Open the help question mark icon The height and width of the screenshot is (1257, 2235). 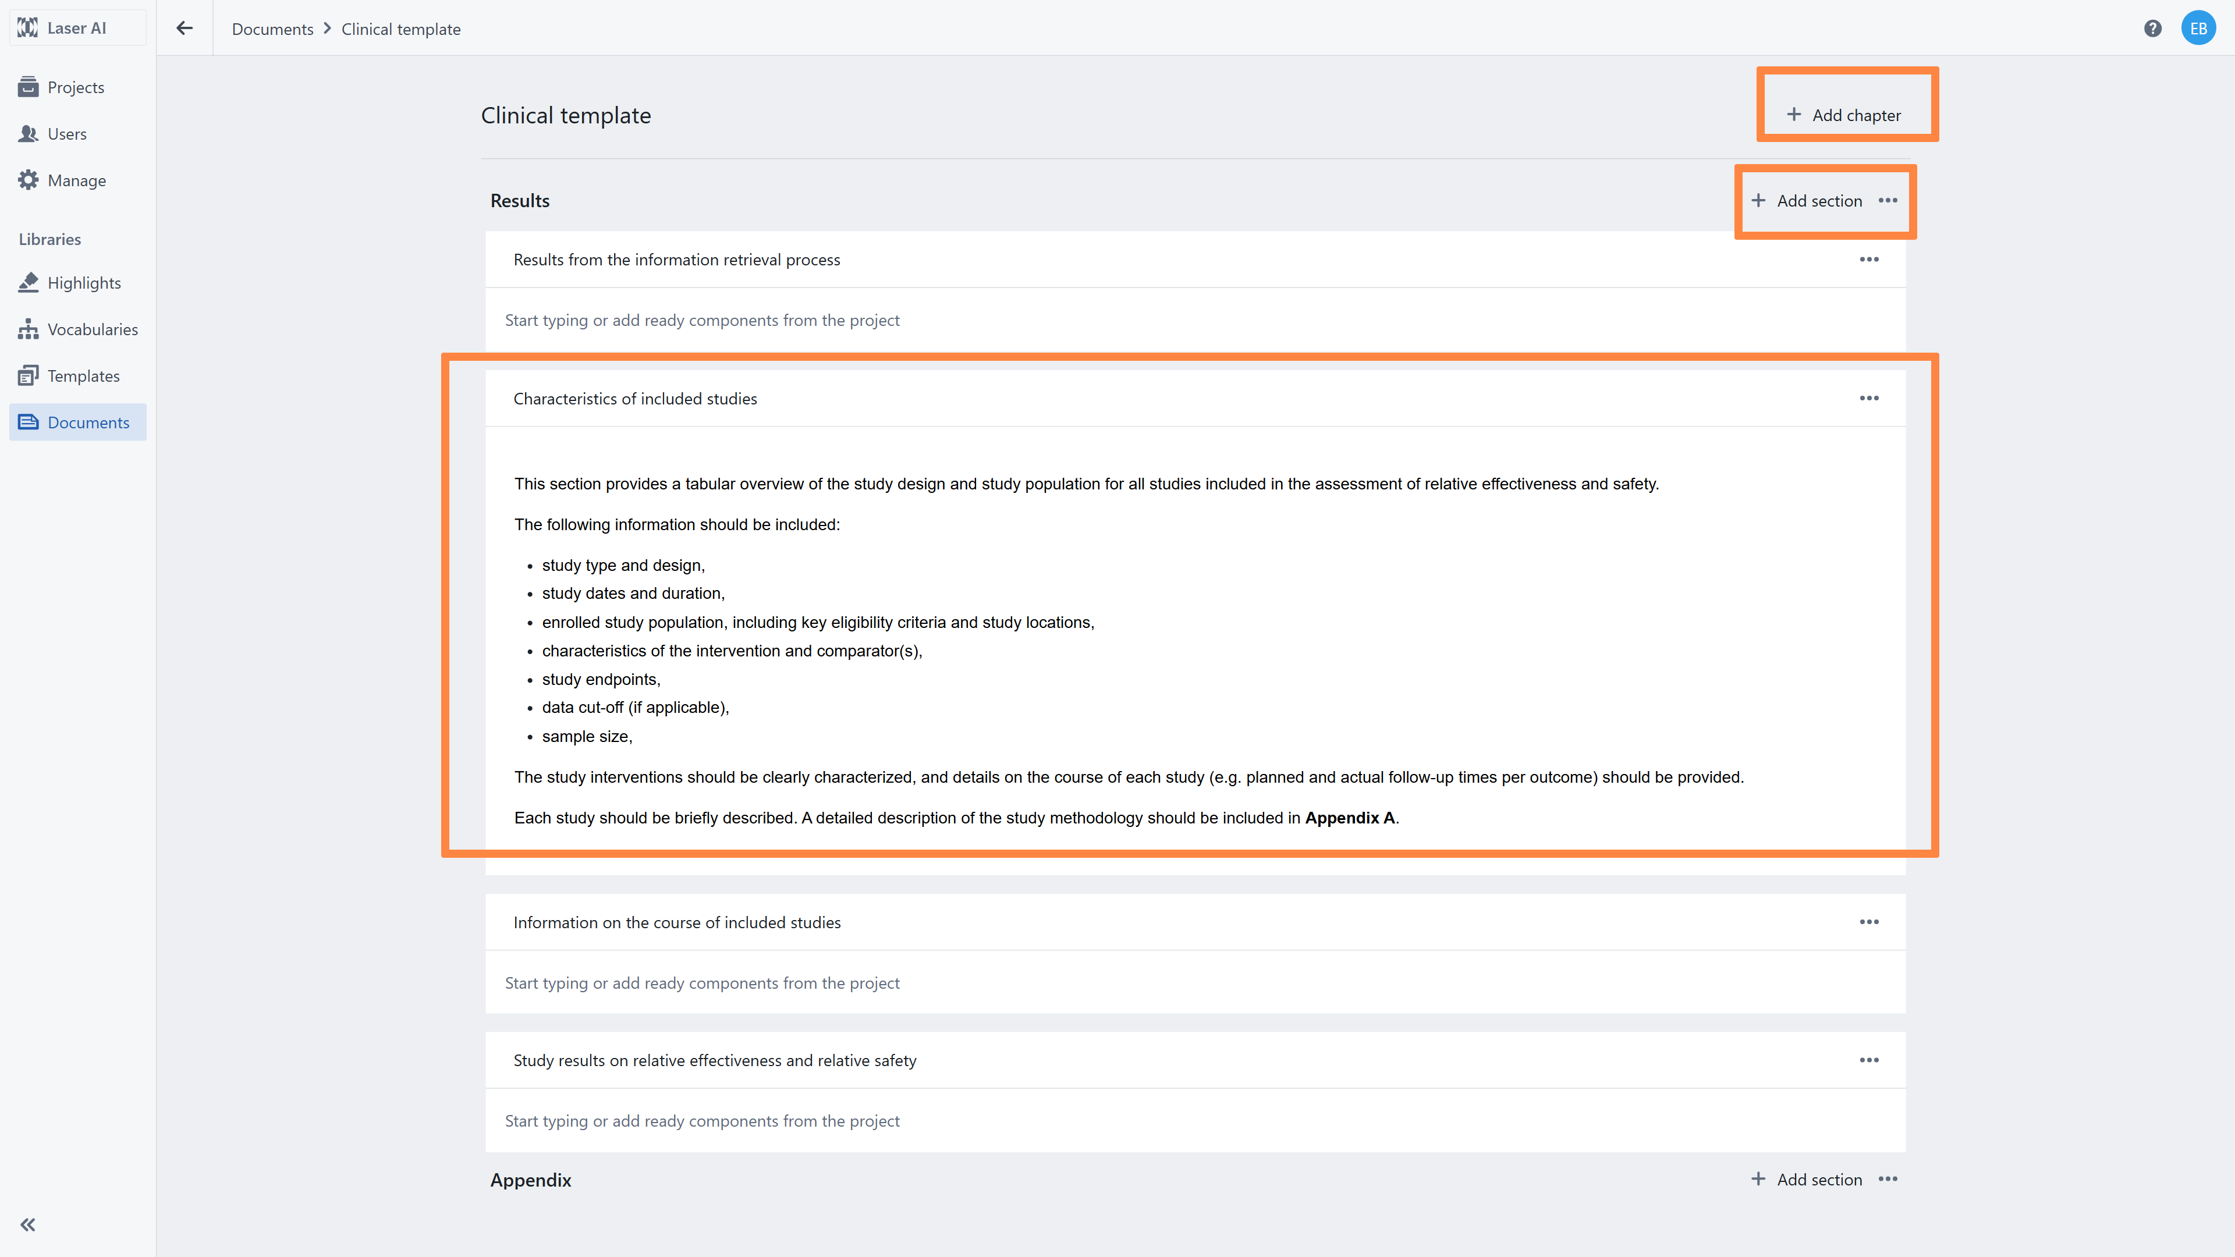(2152, 29)
